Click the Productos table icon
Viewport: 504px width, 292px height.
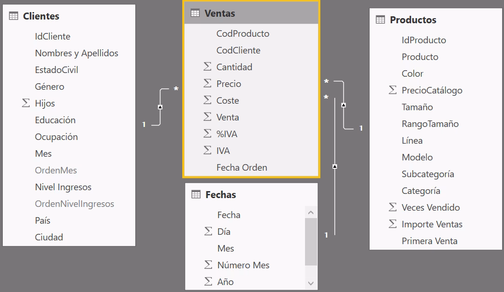(380, 20)
